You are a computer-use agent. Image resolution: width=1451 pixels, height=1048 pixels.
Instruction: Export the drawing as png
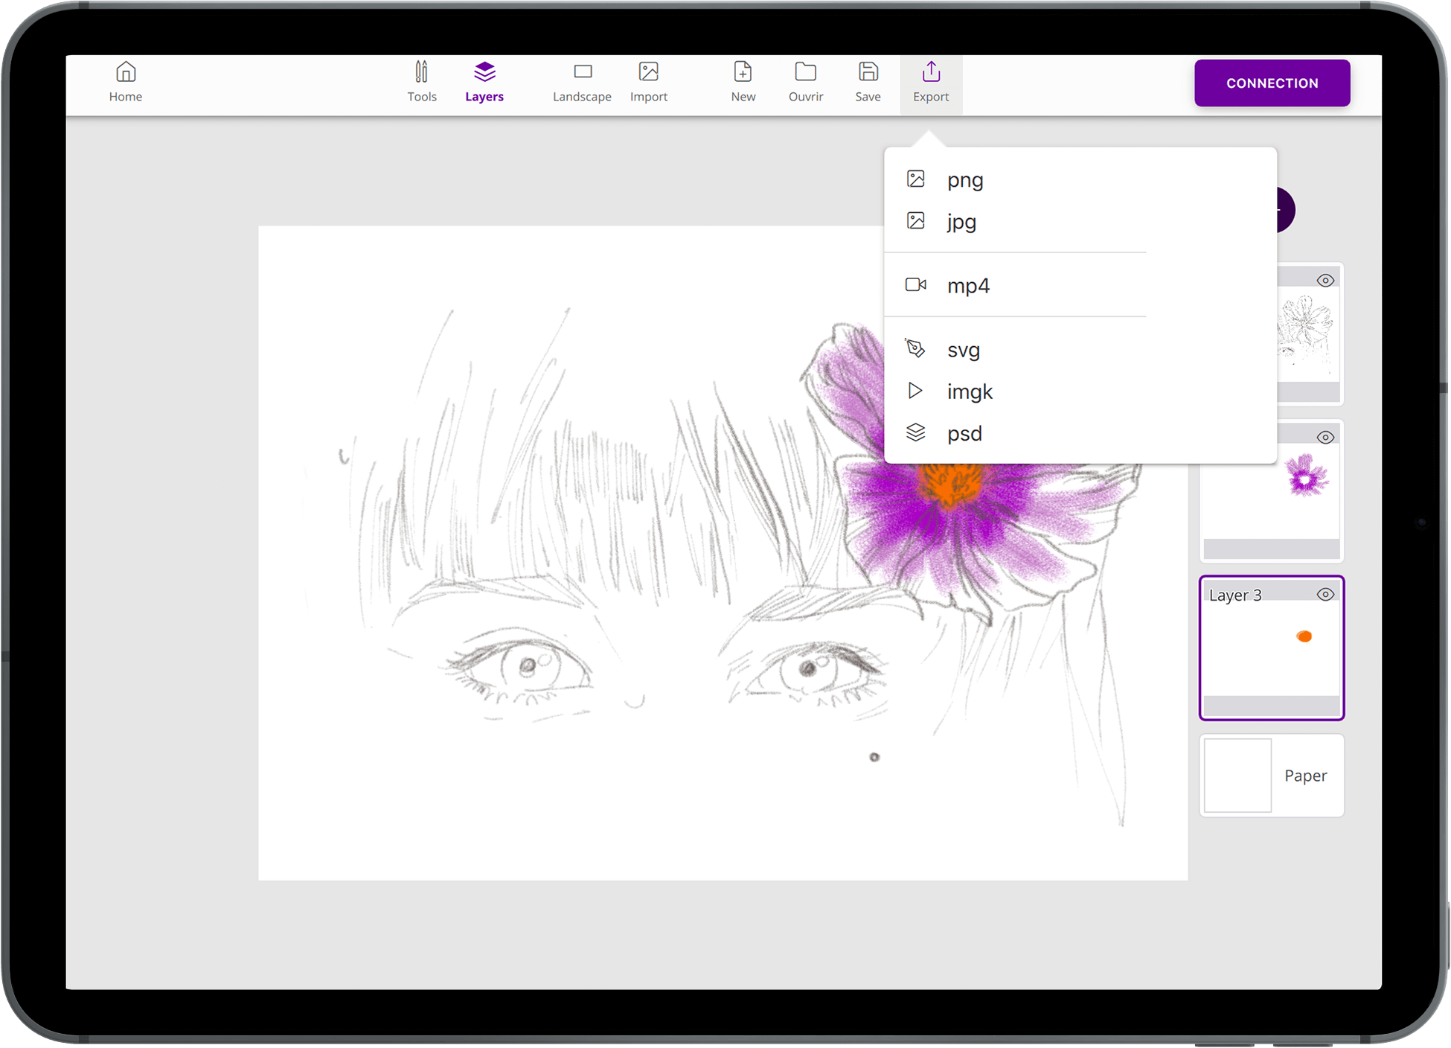click(965, 180)
